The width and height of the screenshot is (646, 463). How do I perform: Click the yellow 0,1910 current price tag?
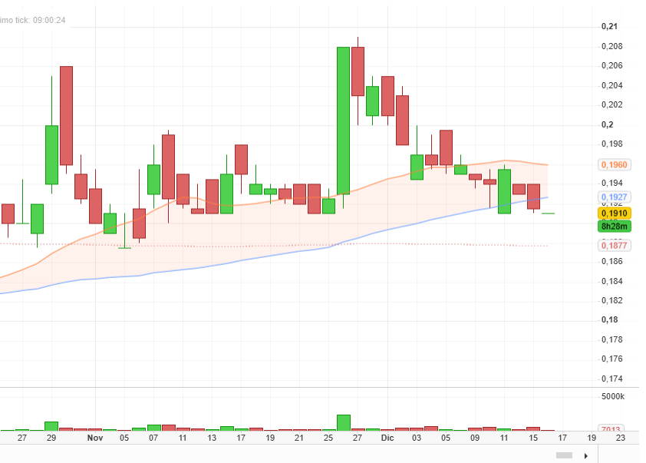click(615, 213)
